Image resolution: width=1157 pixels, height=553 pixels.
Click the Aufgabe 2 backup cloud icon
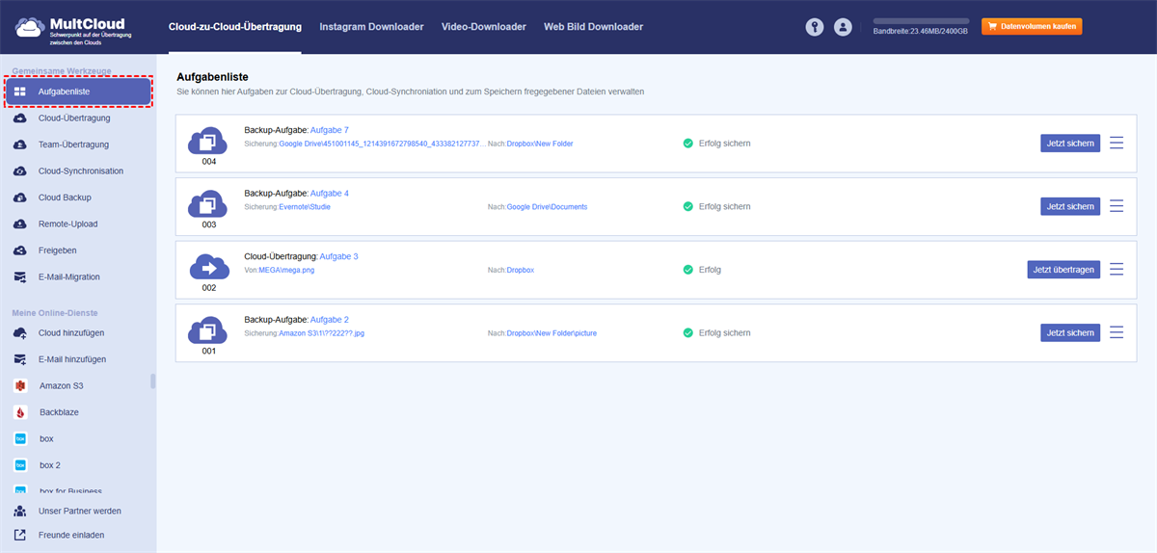click(208, 331)
